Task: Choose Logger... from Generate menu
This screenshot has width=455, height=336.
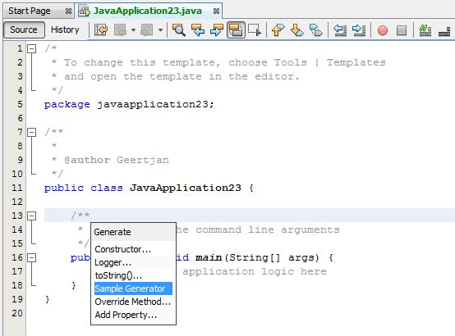Action: coord(133,262)
